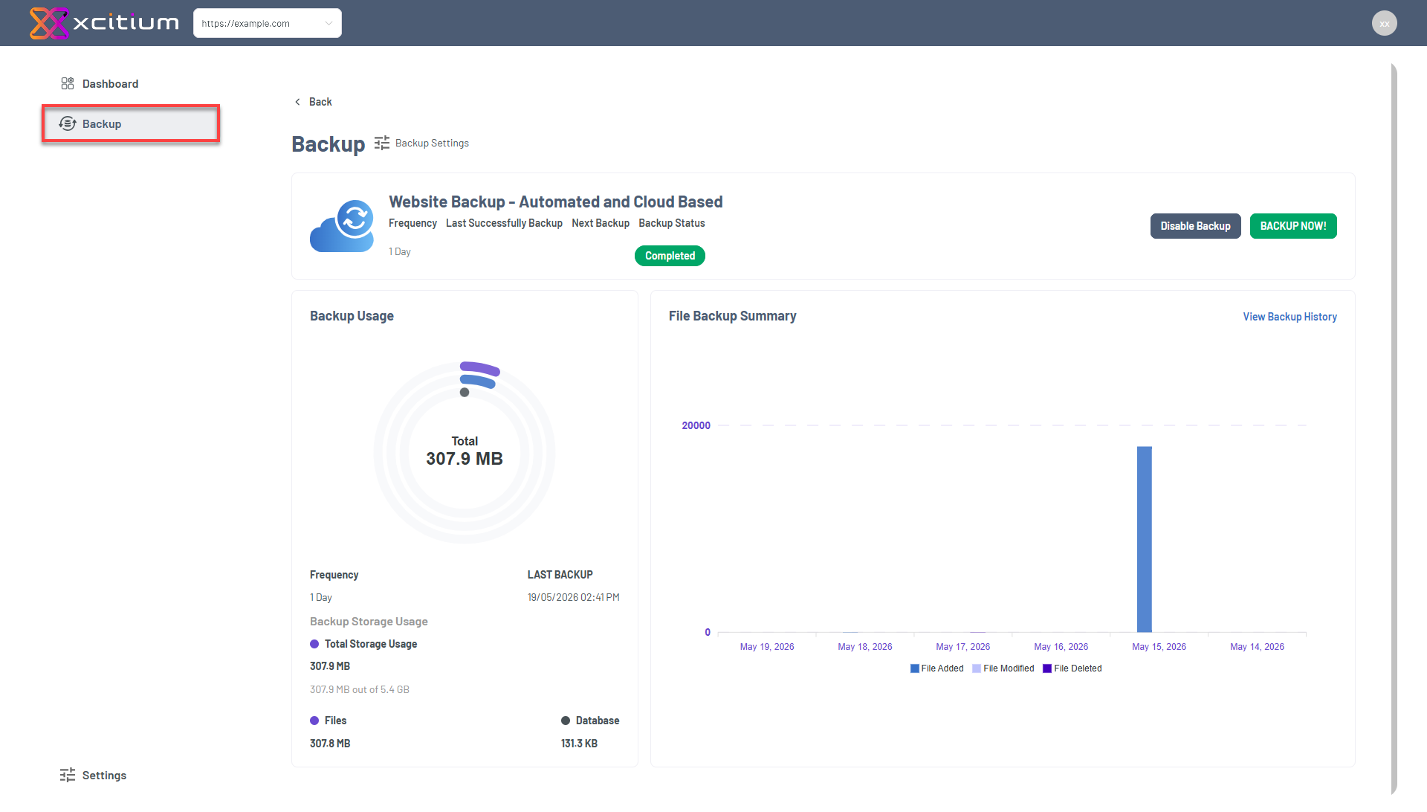This screenshot has width=1427, height=812.
Task: Click the '131.3 KB' database size value
Action: [579, 744]
